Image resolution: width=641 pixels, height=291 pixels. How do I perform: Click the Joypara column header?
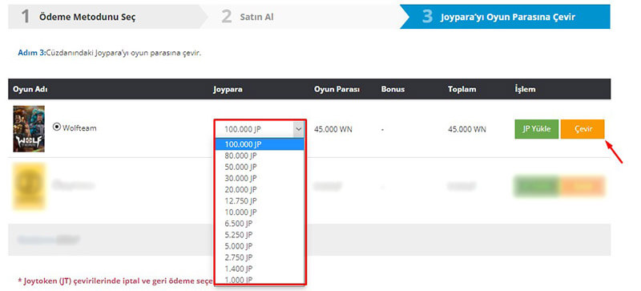[x=228, y=89]
